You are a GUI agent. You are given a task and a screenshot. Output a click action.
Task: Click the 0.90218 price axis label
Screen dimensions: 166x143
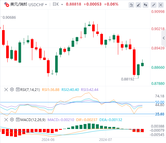click(158, 29)
